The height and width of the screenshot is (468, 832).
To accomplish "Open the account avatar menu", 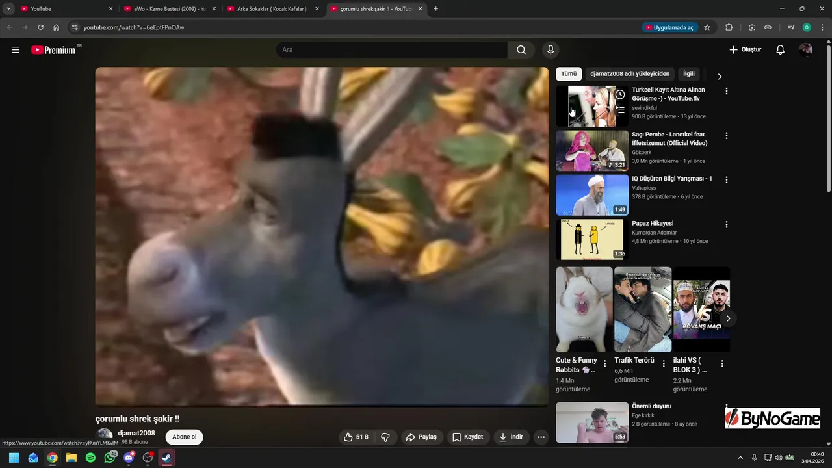I will [x=805, y=50].
